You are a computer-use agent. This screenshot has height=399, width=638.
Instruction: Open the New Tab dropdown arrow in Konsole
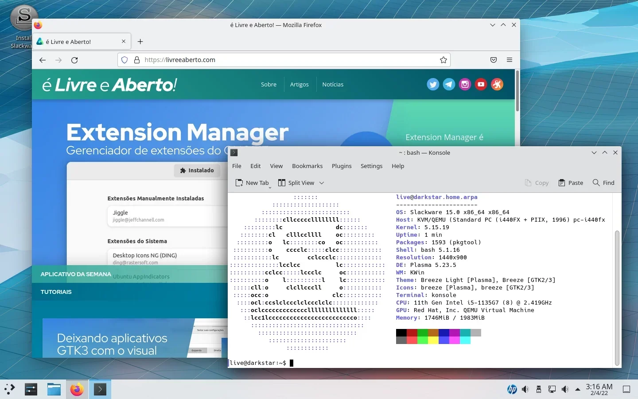click(x=270, y=188)
